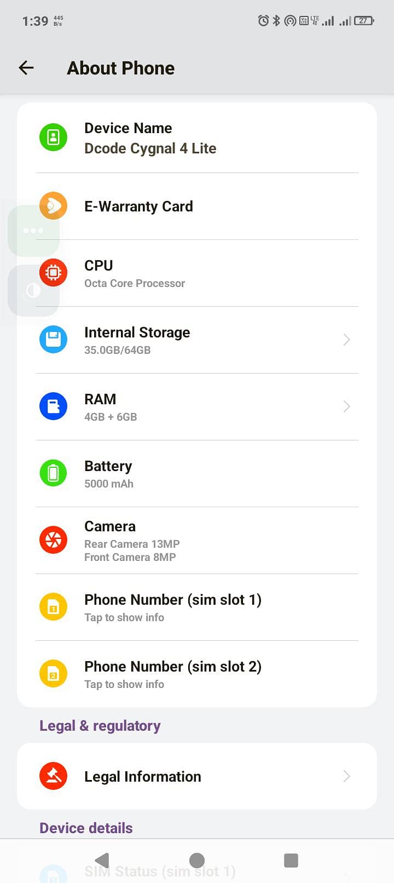Tap the red Camera shutter icon
Image resolution: width=394 pixels, height=883 pixels.
(53, 540)
